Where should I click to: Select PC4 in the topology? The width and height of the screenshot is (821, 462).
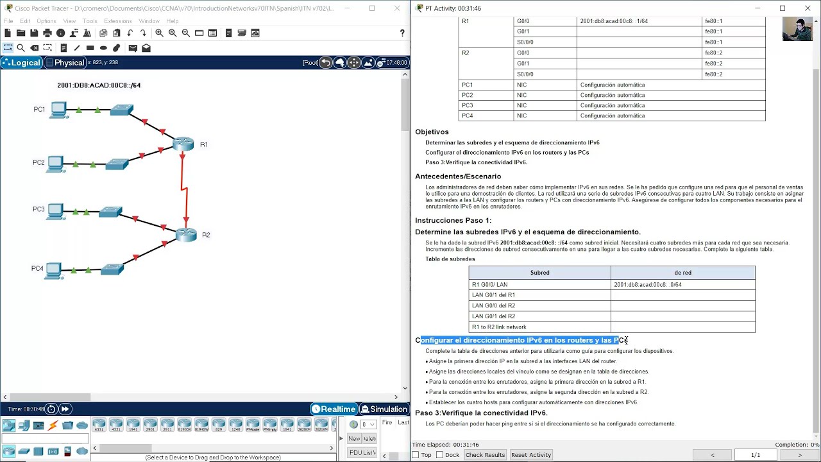coord(54,270)
